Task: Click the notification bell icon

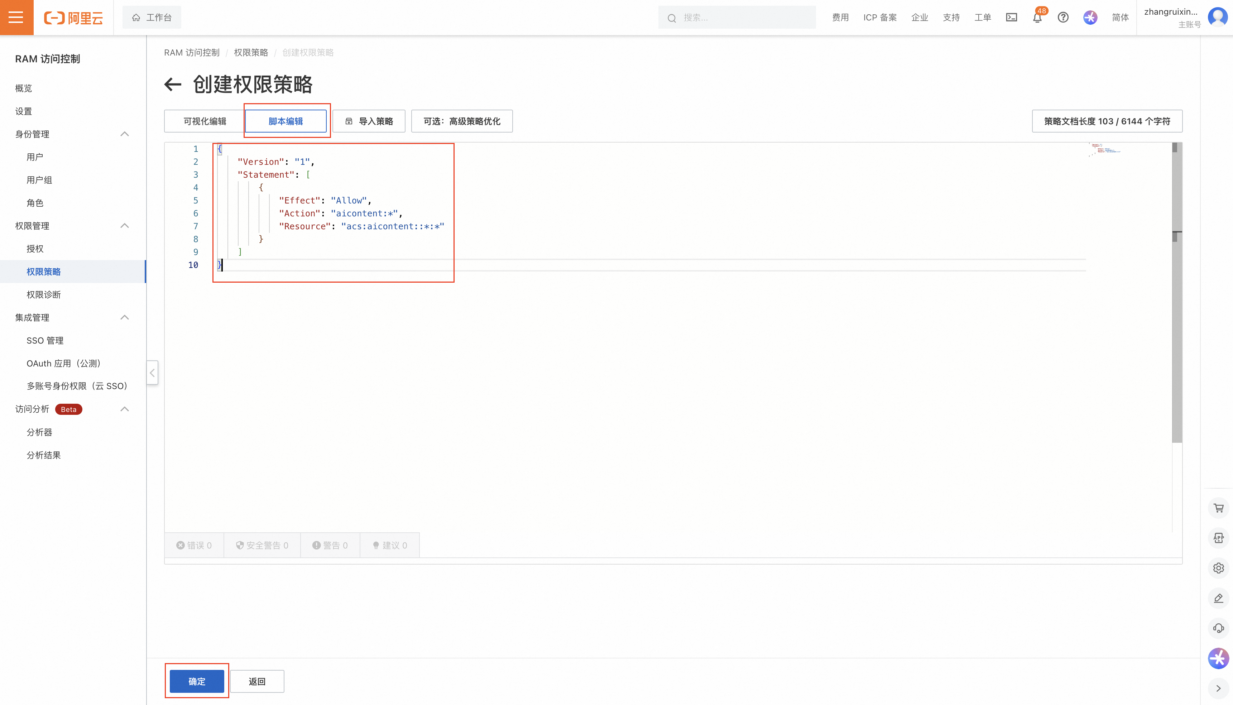Action: coord(1037,18)
